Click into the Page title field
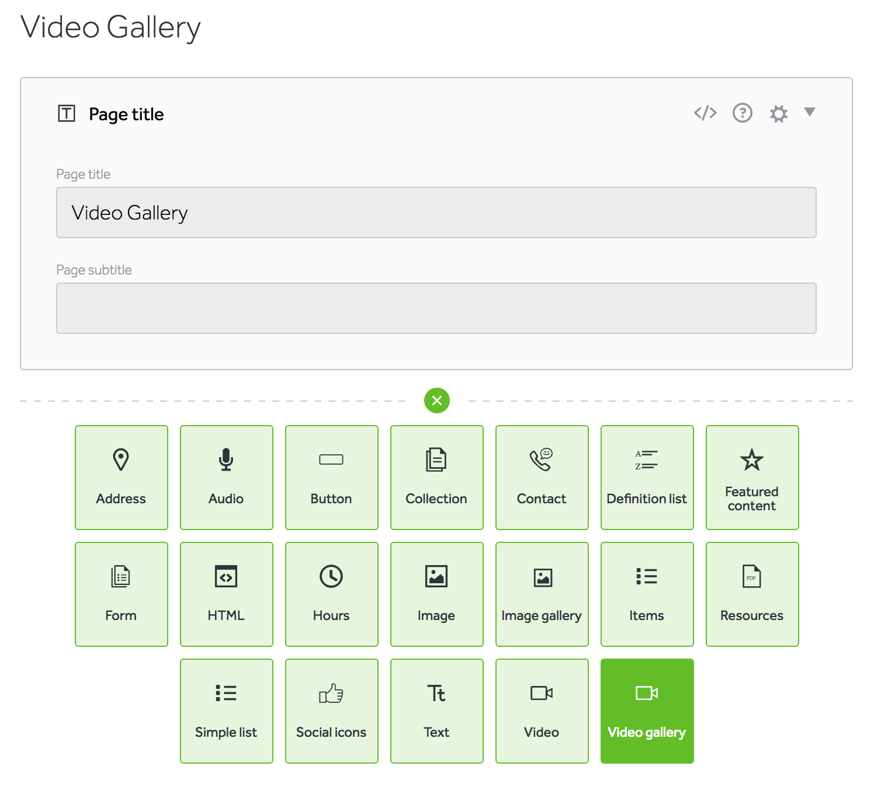The width and height of the screenshot is (874, 787). tap(436, 213)
